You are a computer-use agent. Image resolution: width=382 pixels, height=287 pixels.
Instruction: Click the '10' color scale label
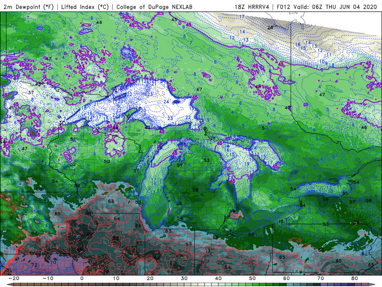point(116,278)
